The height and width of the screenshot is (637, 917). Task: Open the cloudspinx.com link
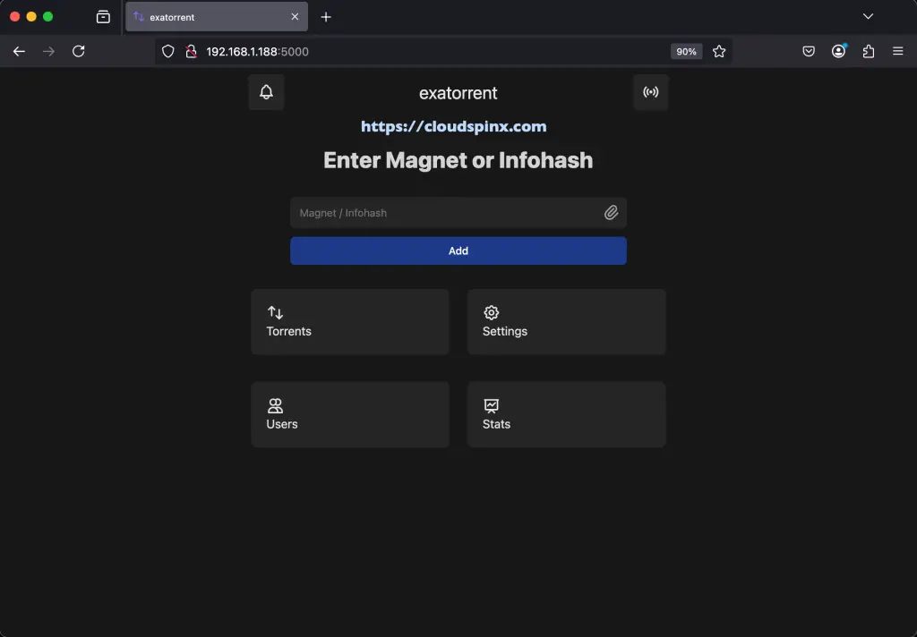454,126
